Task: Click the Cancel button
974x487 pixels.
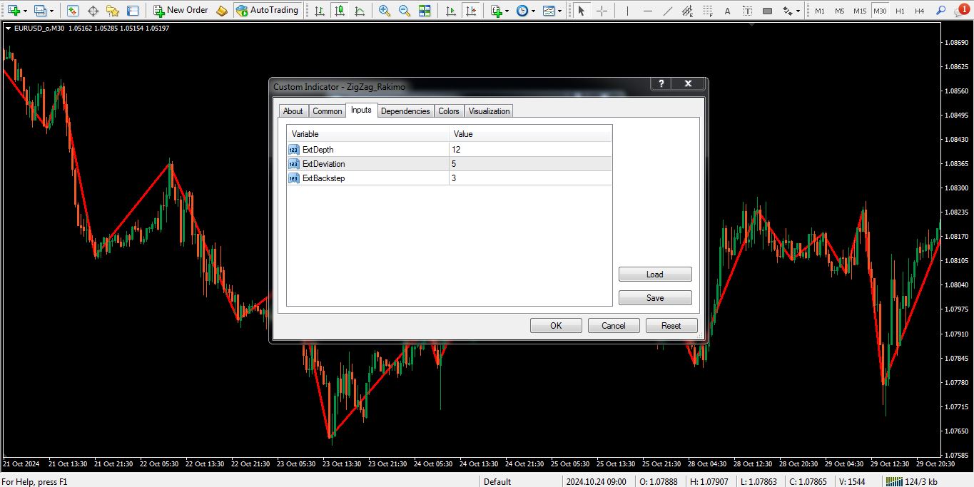Action: click(x=614, y=326)
